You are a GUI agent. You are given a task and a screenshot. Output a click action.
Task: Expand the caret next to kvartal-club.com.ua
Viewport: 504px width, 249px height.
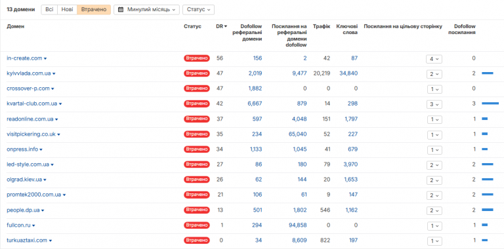pyautogui.click(x=60, y=104)
